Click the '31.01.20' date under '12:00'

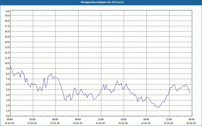[100, 123]
